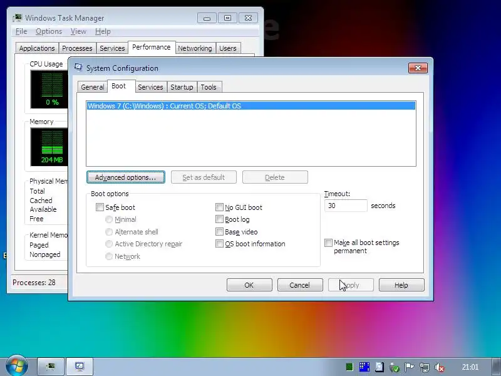Image resolution: width=501 pixels, height=376 pixels.
Task: Tick the No GUI boot checkbox
Action: (219, 207)
